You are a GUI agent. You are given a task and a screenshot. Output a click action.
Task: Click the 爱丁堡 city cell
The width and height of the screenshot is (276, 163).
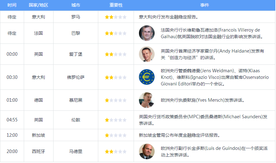tap(76, 54)
